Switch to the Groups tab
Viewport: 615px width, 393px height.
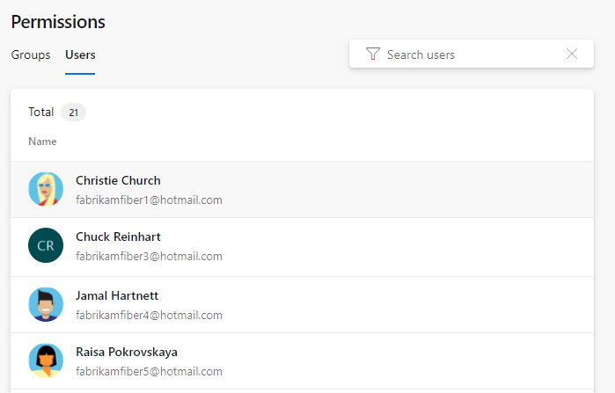click(x=31, y=55)
